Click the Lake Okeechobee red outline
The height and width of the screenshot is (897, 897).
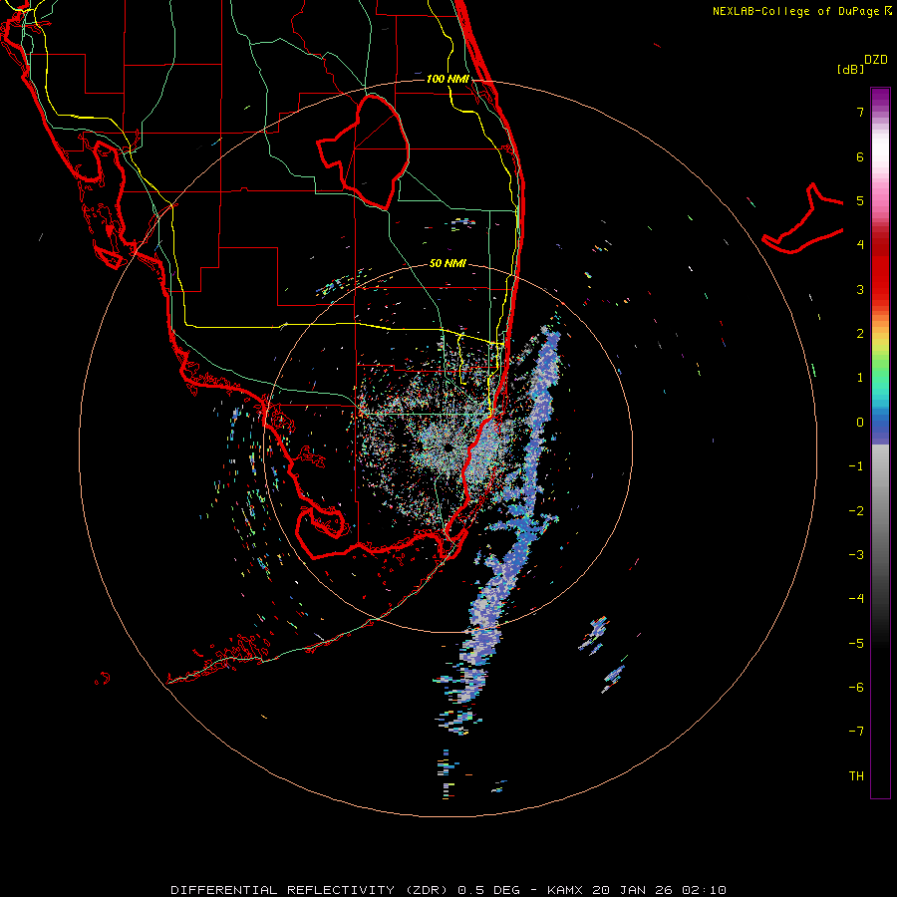(364, 153)
